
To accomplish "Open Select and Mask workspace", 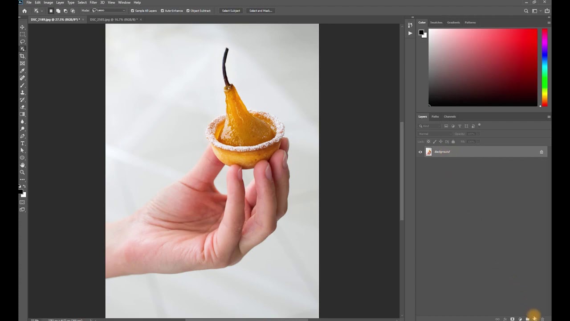I will pyautogui.click(x=261, y=11).
